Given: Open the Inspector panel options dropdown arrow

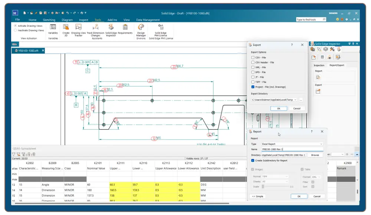Looking at the screenshot, I should point(349,44).
